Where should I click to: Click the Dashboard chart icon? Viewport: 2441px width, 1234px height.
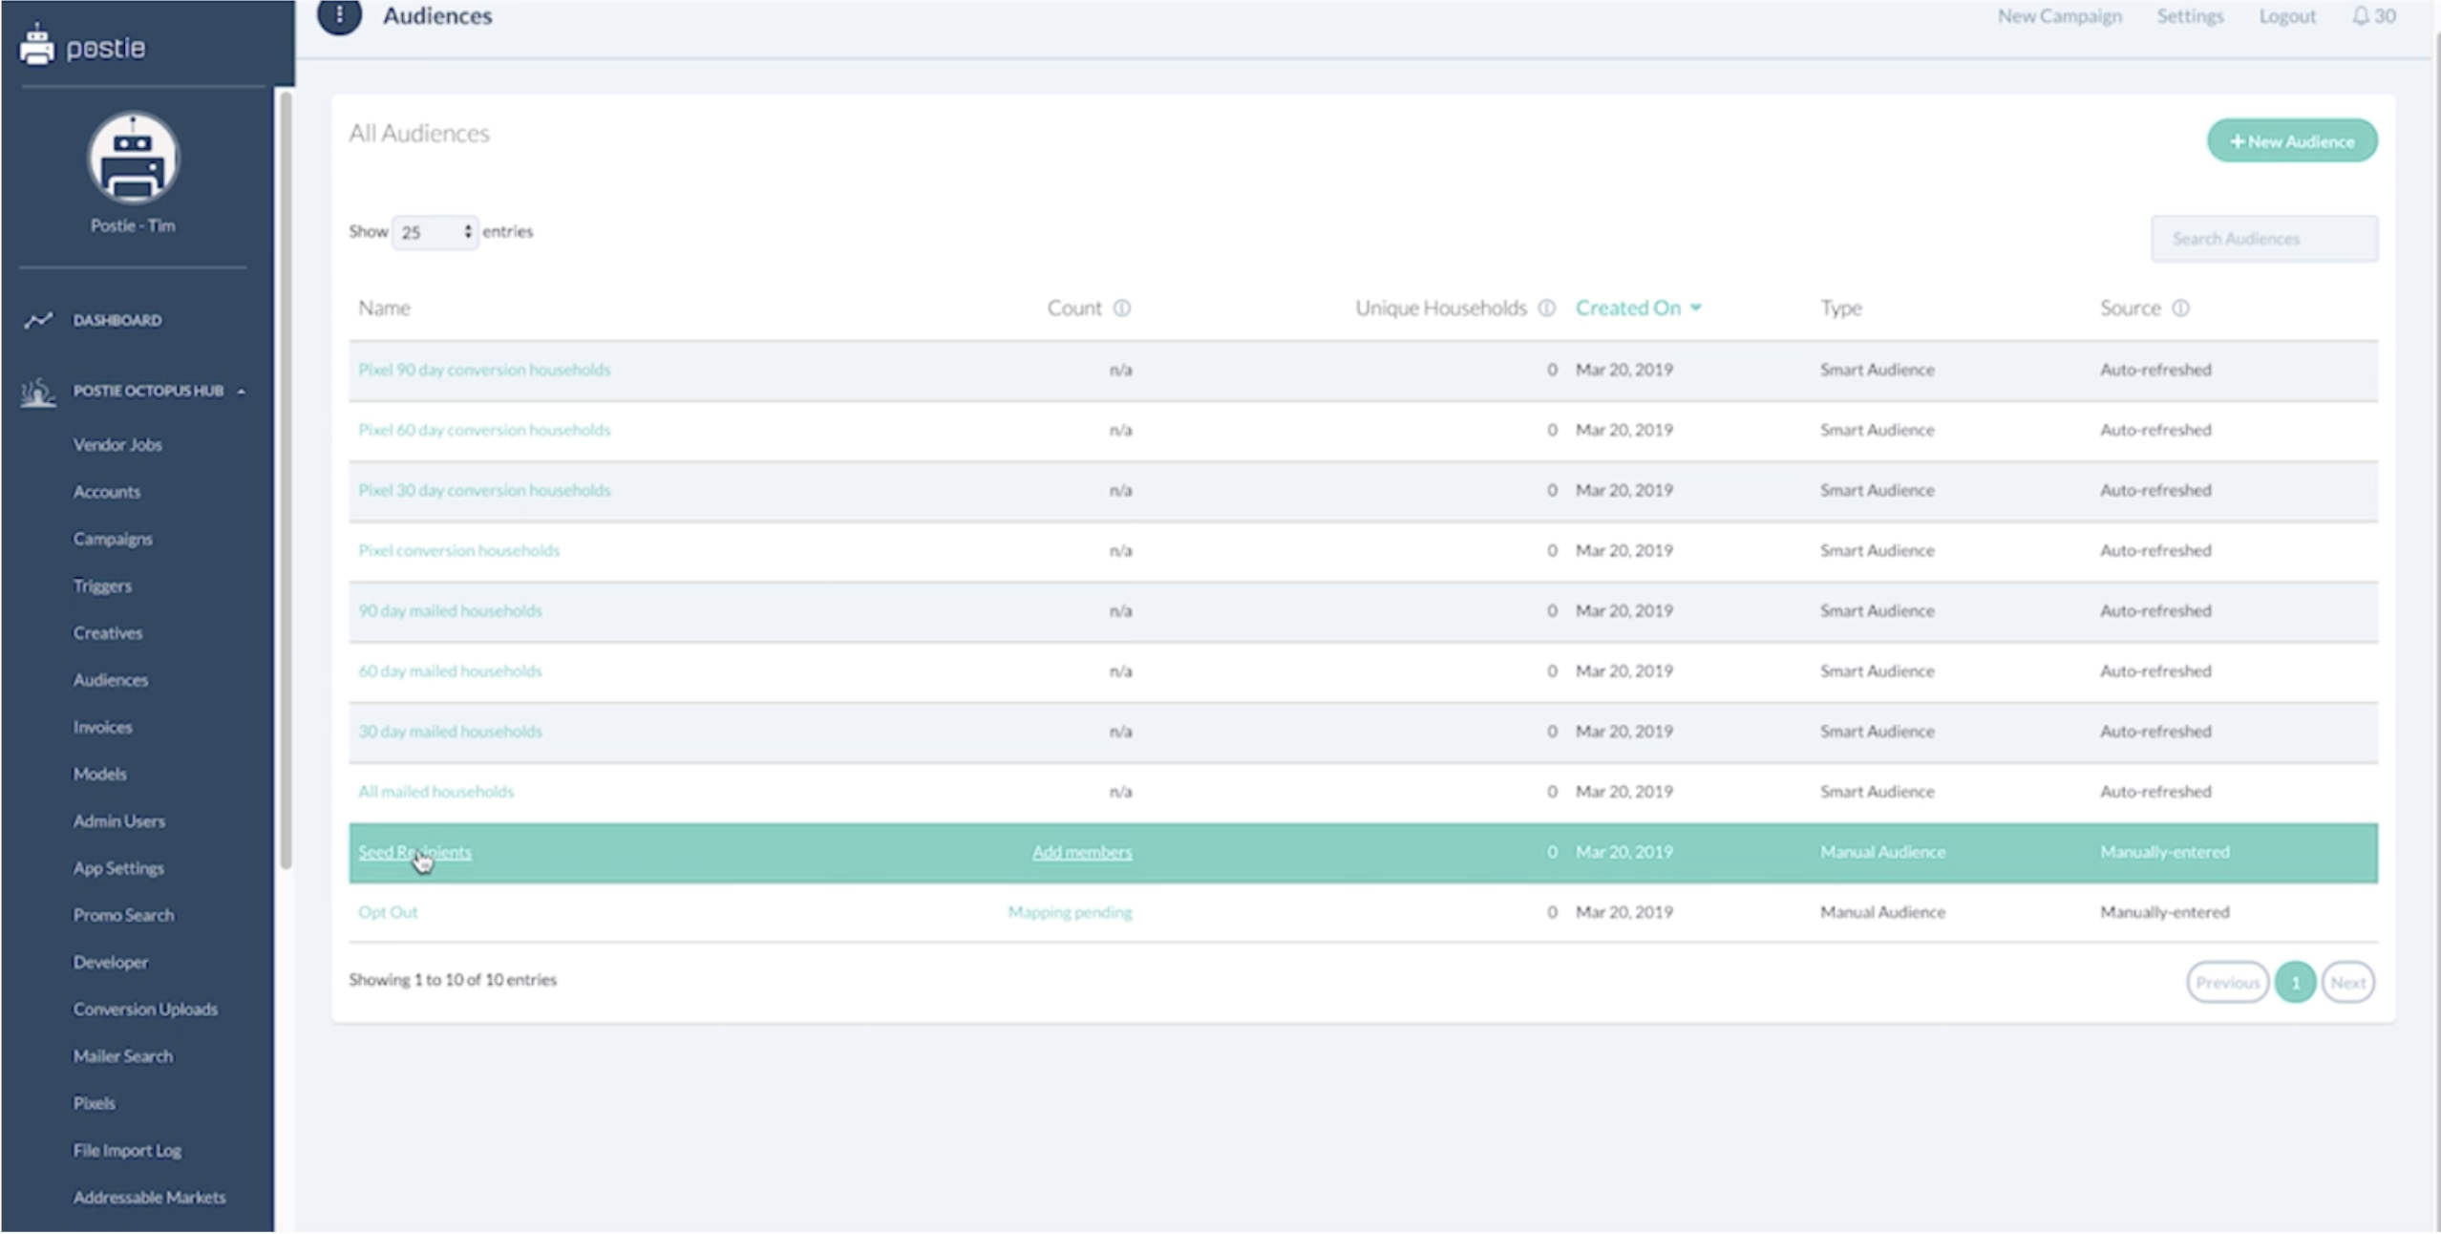coord(38,320)
